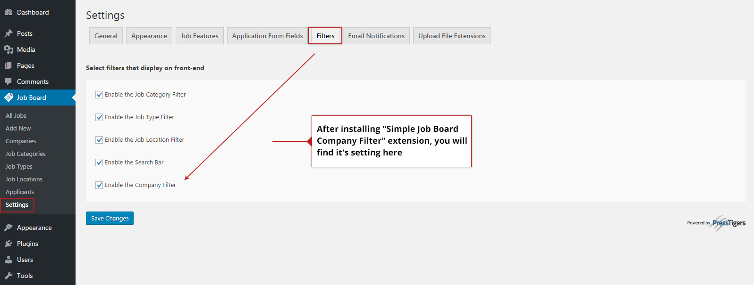Click the Pages icon in sidebar
Screen dimensions: 754x285
pos(8,65)
